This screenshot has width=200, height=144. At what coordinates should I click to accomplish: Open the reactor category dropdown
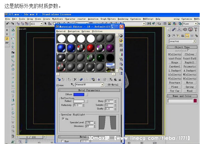click(x=194, y=41)
